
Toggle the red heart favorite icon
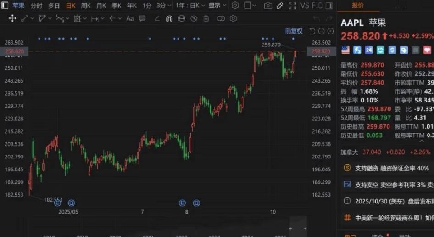tap(427, 50)
